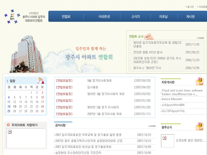Click the 로그인 link
Image resolution: width=207 pixels, height=155 pixels.
click(190, 7)
